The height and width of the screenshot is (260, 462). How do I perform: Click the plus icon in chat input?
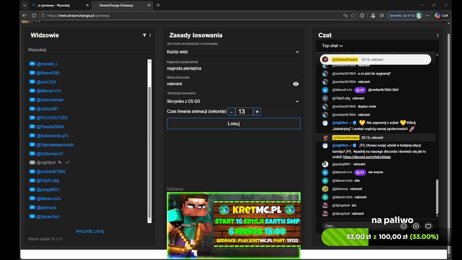click(416, 226)
